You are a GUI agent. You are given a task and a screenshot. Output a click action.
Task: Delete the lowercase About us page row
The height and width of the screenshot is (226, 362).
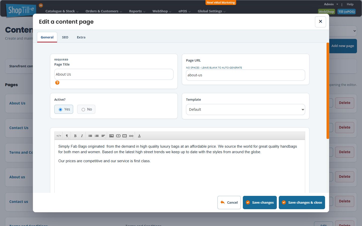[344, 177]
